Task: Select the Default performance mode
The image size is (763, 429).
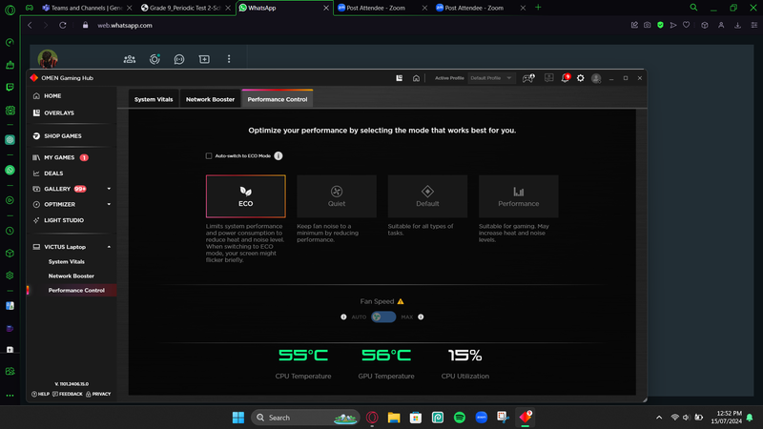Action: [x=427, y=196]
